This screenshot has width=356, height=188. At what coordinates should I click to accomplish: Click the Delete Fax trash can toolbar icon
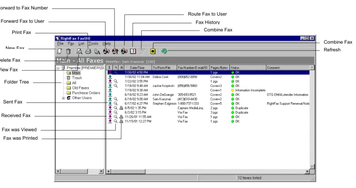(x=68, y=51)
